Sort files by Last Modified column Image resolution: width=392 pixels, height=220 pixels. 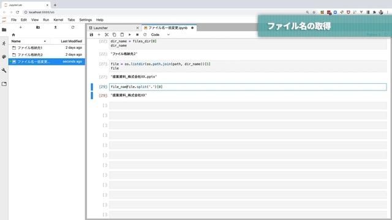click(x=67, y=41)
